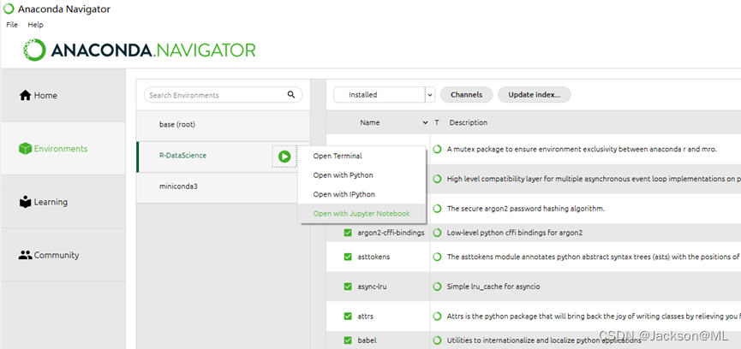Click the dropdown arrow next to Installed
The height and width of the screenshot is (349, 741).
click(x=429, y=95)
